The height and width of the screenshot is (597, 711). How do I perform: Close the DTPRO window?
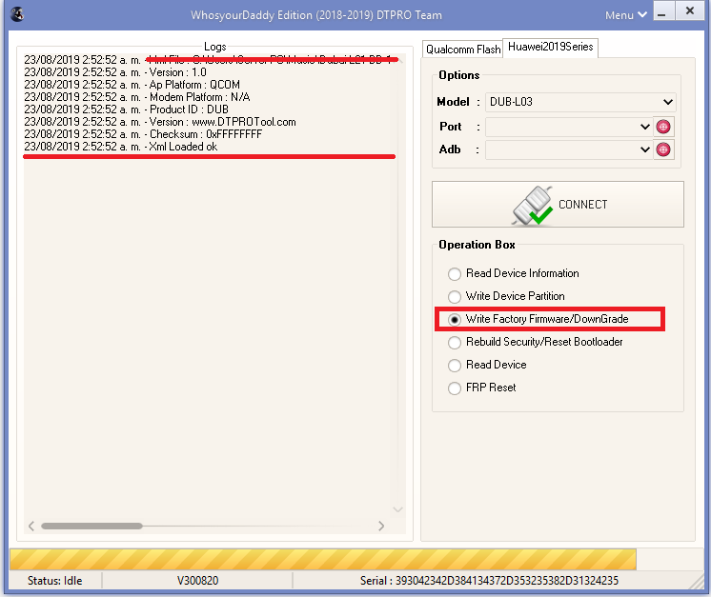click(690, 10)
